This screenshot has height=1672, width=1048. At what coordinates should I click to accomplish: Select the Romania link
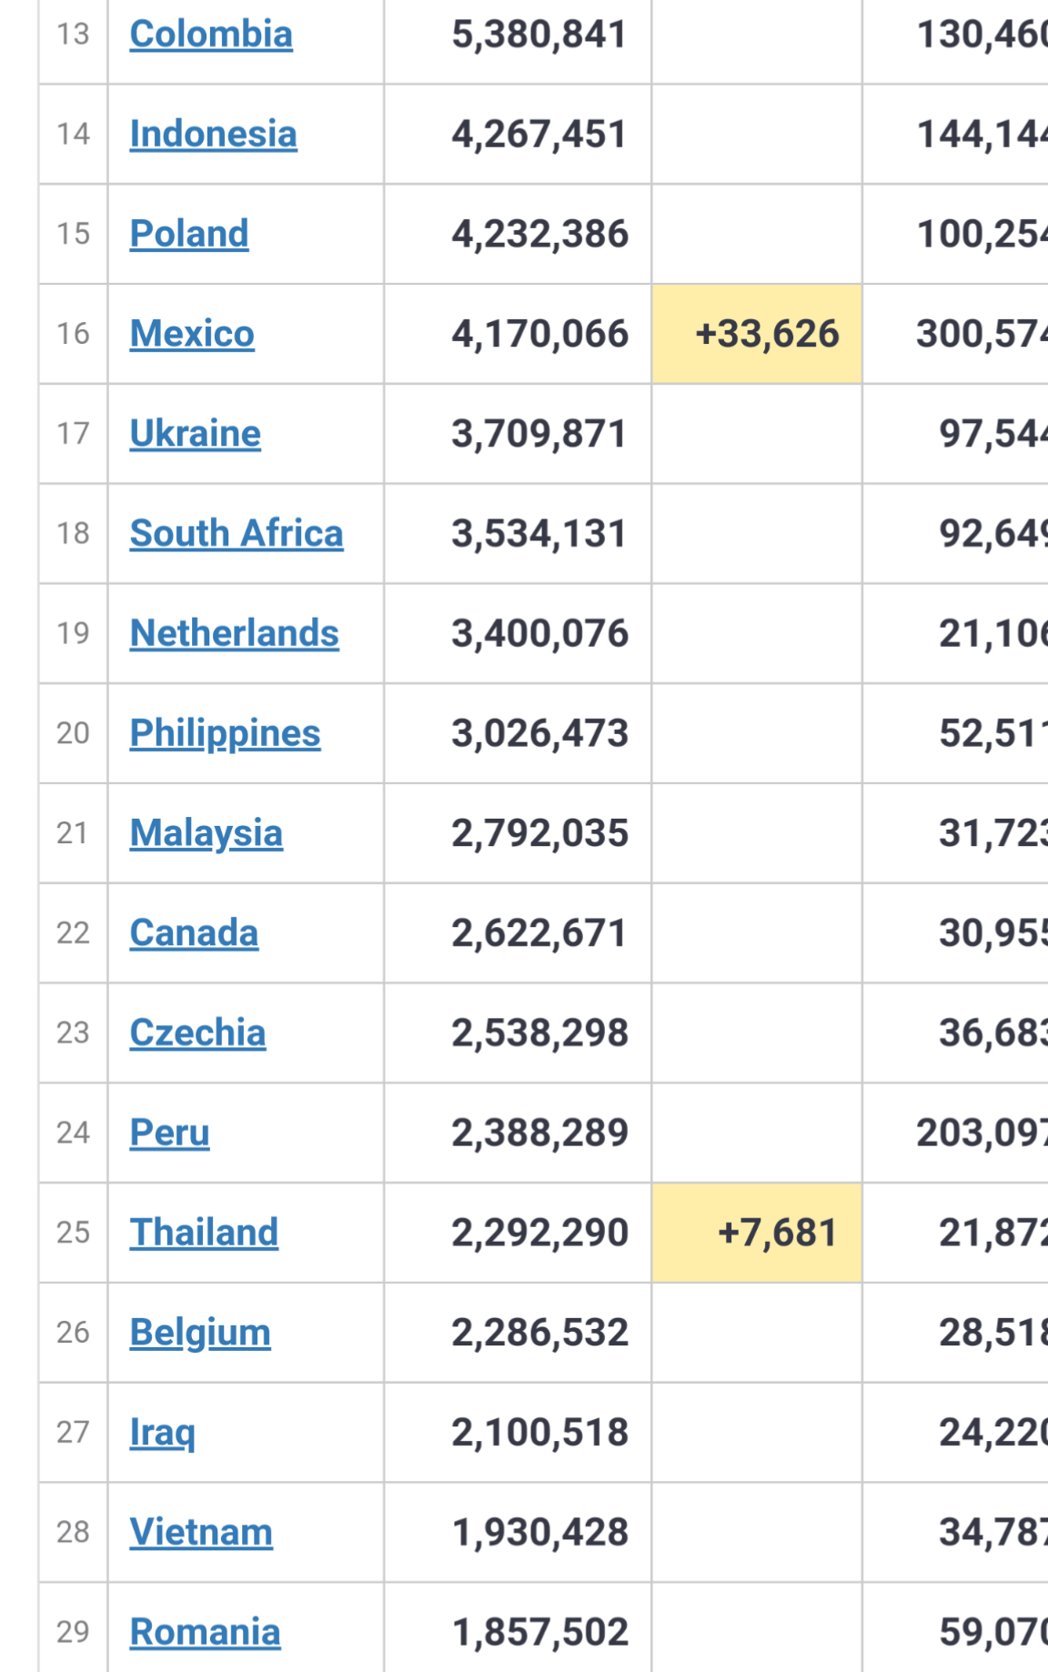(205, 1632)
